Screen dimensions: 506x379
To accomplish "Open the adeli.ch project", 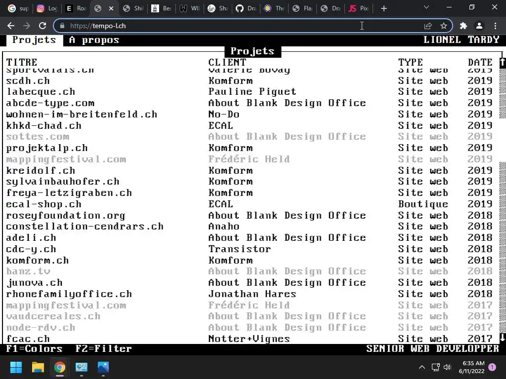I will point(31,238).
